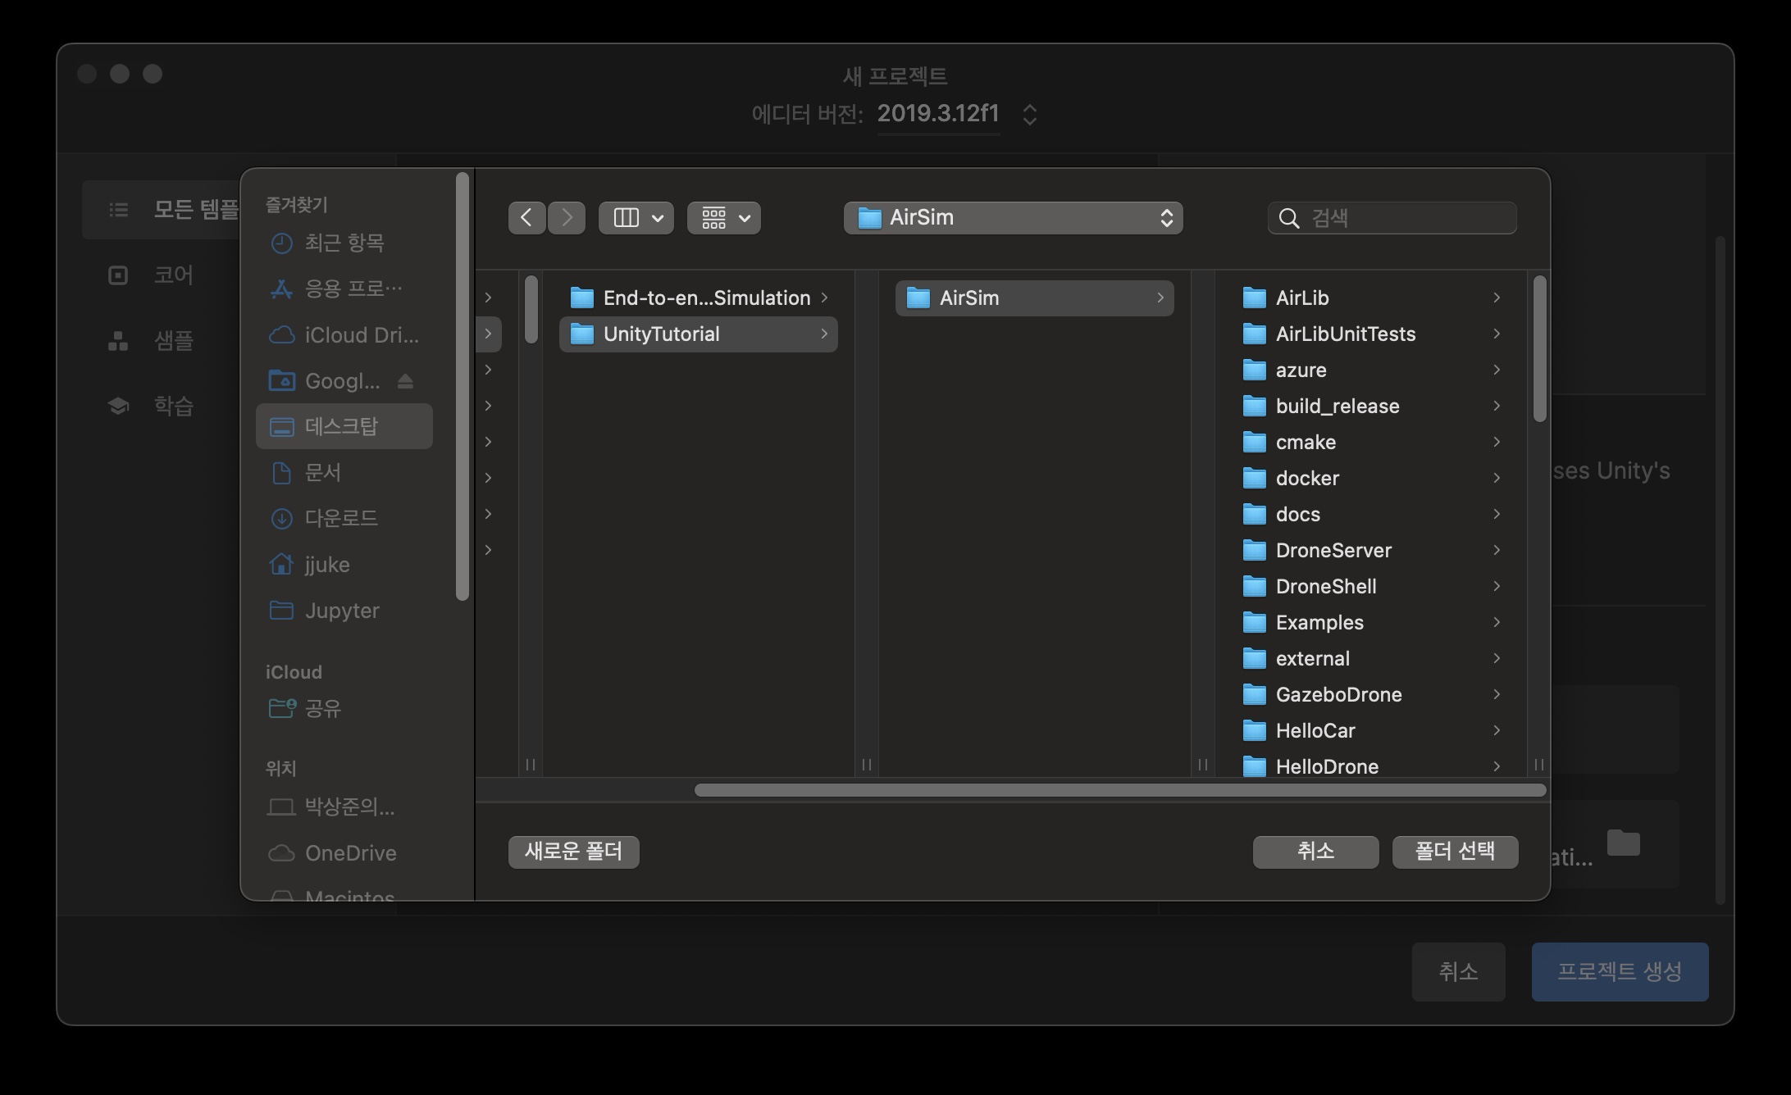This screenshot has width=1791, height=1095.
Task: Select the AirLibUnitTests folder
Action: click(1371, 334)
